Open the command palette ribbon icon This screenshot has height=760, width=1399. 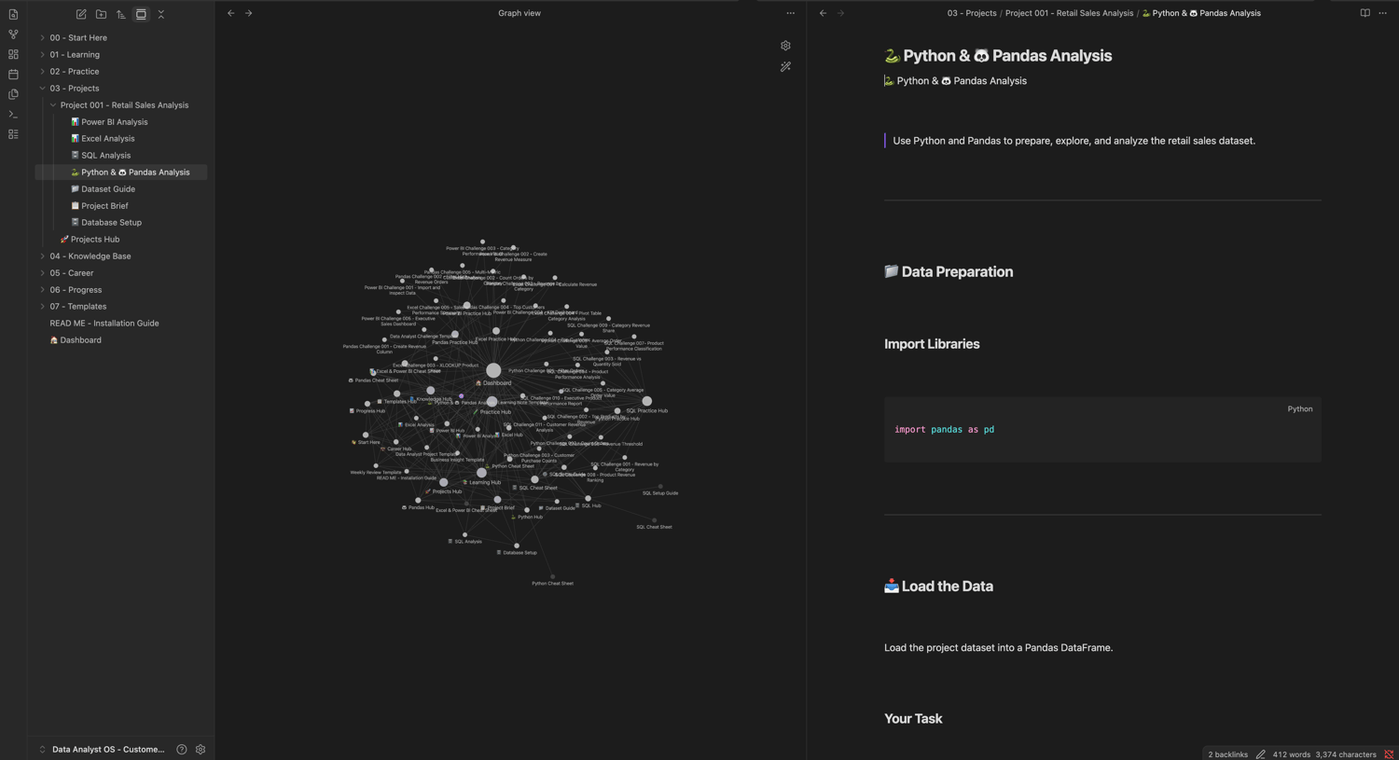point(13,115)
